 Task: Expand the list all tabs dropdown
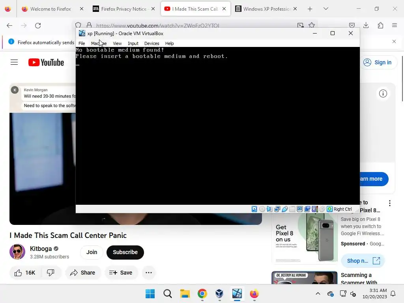click(325, 9)
